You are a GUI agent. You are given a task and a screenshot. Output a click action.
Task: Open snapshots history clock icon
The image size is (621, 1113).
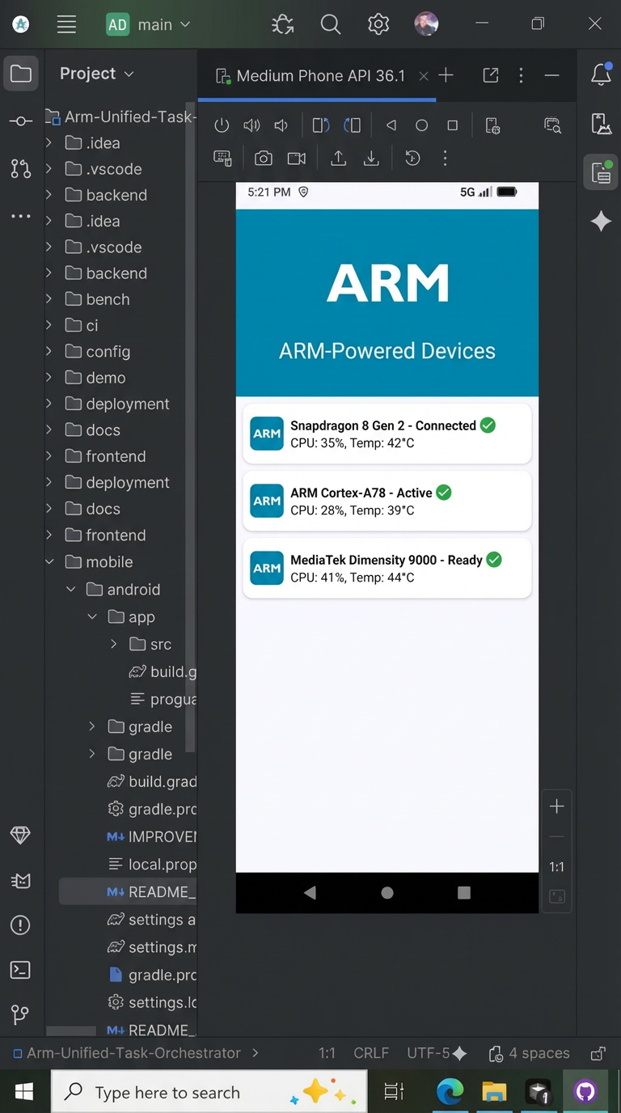pyautogui.click(x=412, y=159)
